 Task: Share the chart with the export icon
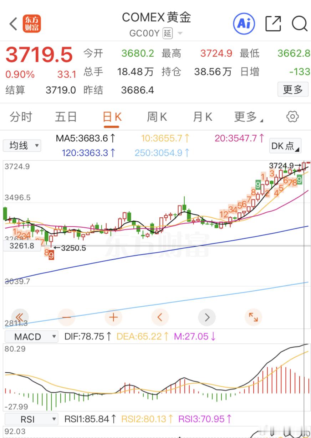(x=273, y=24)
